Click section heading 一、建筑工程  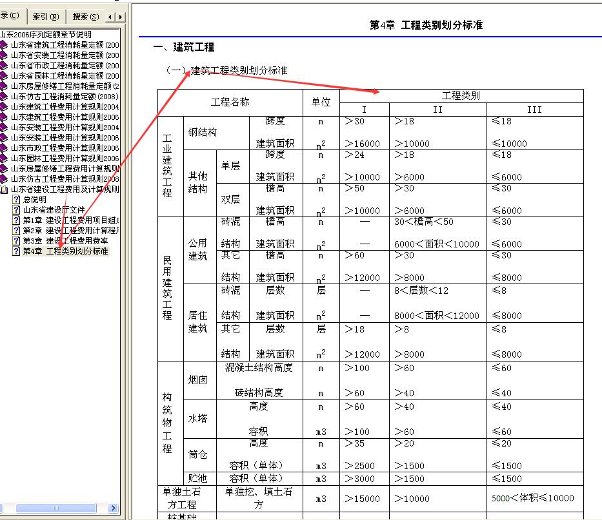[x=183, y=47]
